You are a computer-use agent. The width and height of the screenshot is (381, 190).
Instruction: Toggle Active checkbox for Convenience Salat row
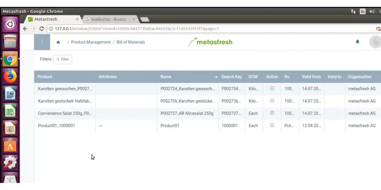(x=272, y=113)
